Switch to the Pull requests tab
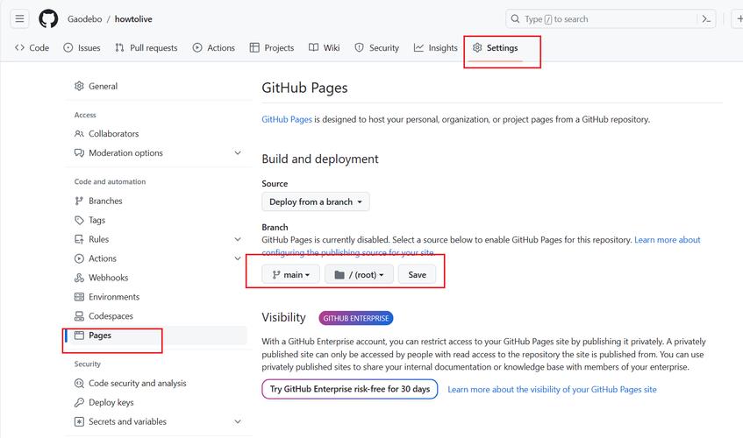 (146, 48)
